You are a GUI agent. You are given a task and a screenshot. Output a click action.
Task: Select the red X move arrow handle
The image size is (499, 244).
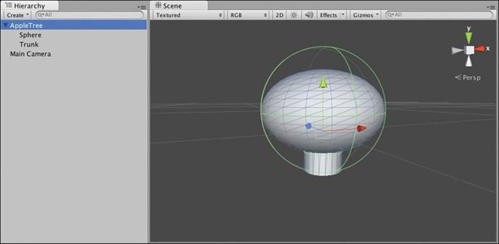(361, 128)
